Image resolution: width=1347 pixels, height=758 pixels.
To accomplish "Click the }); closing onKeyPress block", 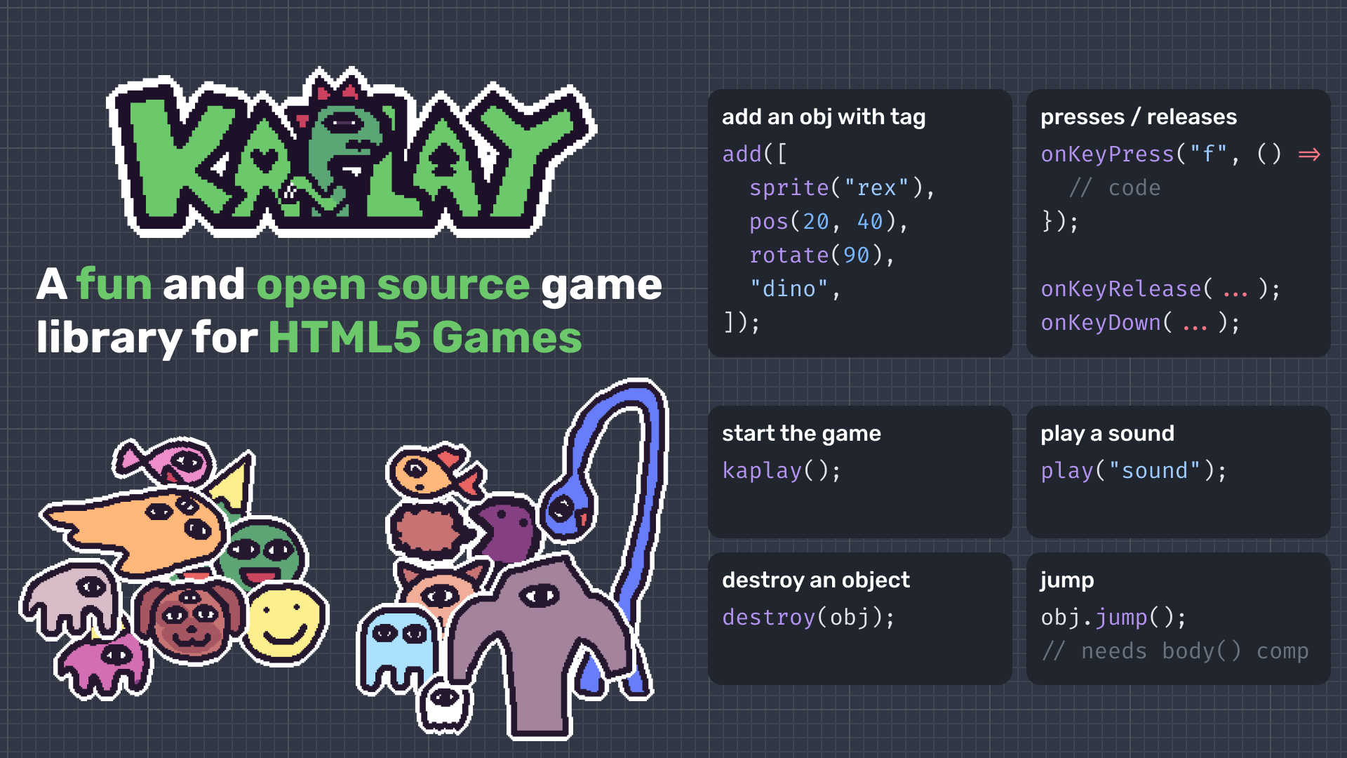I will (x=1060, y=222).
